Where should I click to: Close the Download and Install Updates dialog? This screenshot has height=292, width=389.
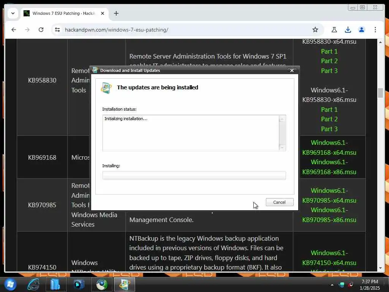coord(292,70)
